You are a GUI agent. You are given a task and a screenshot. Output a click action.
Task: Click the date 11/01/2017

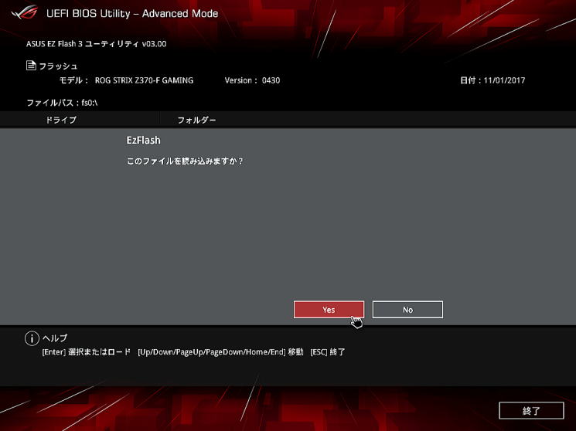tap(504, 80)
